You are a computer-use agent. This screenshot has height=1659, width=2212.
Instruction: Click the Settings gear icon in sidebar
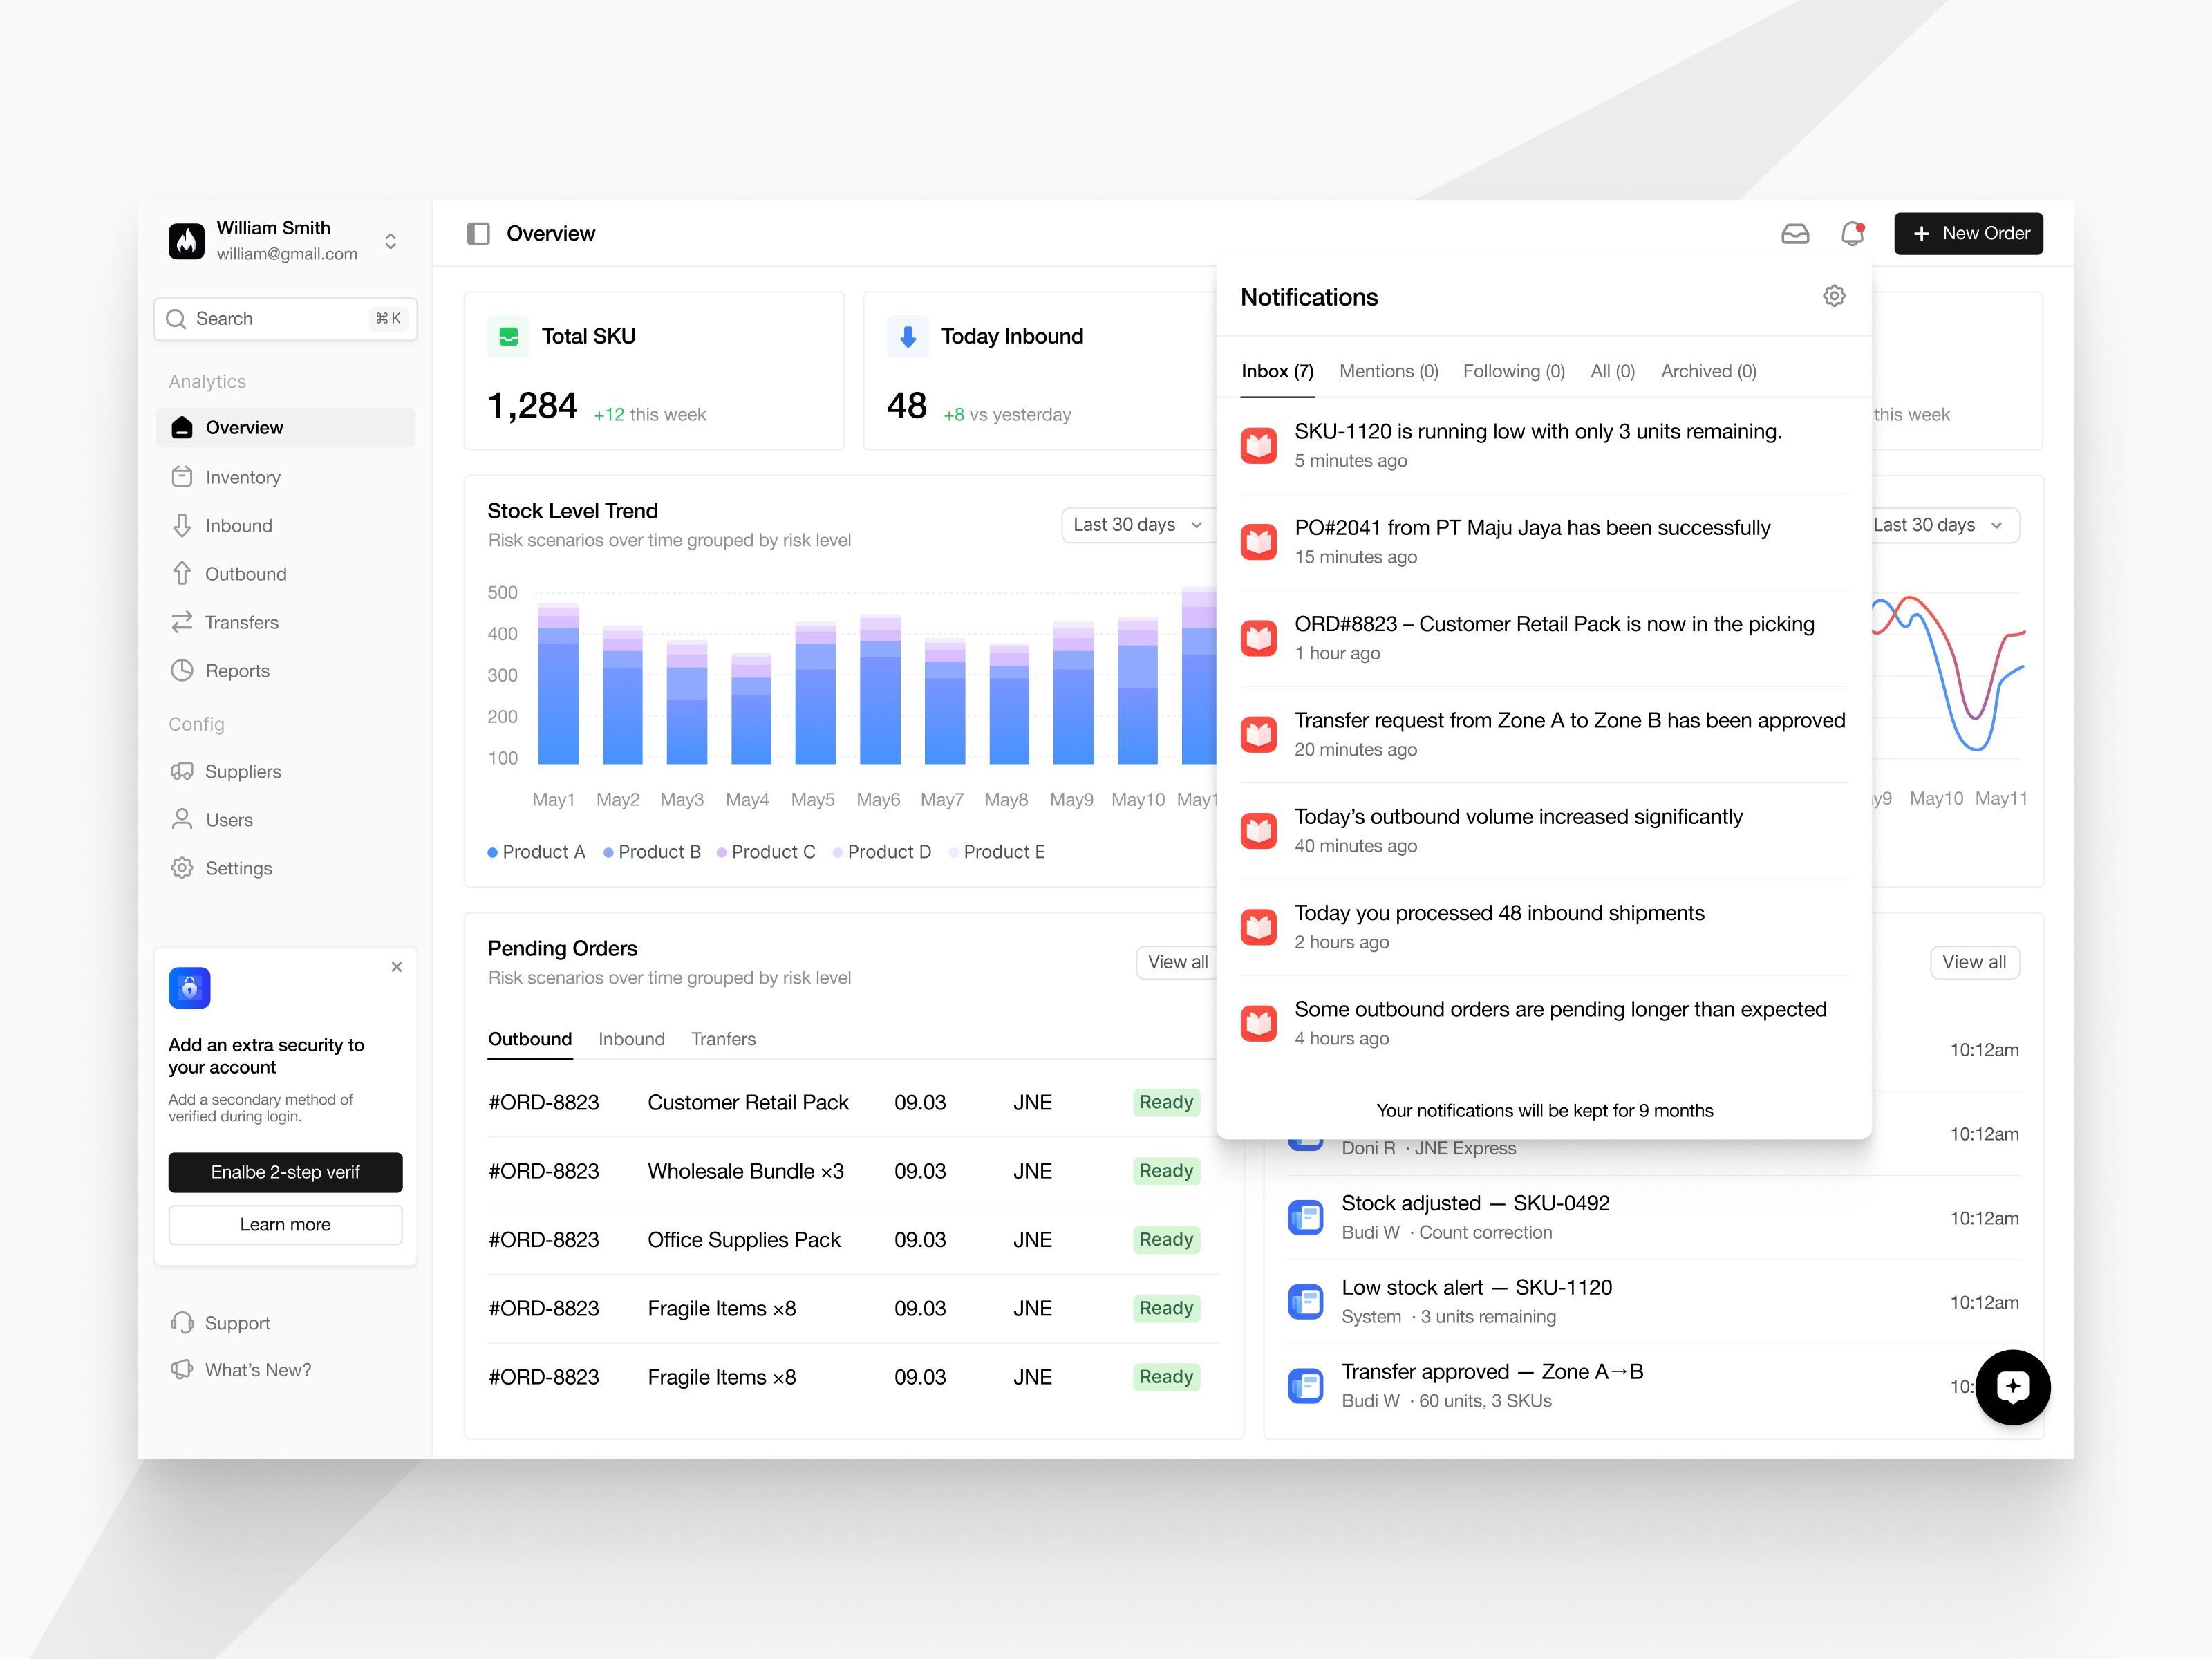pos(181,868)
